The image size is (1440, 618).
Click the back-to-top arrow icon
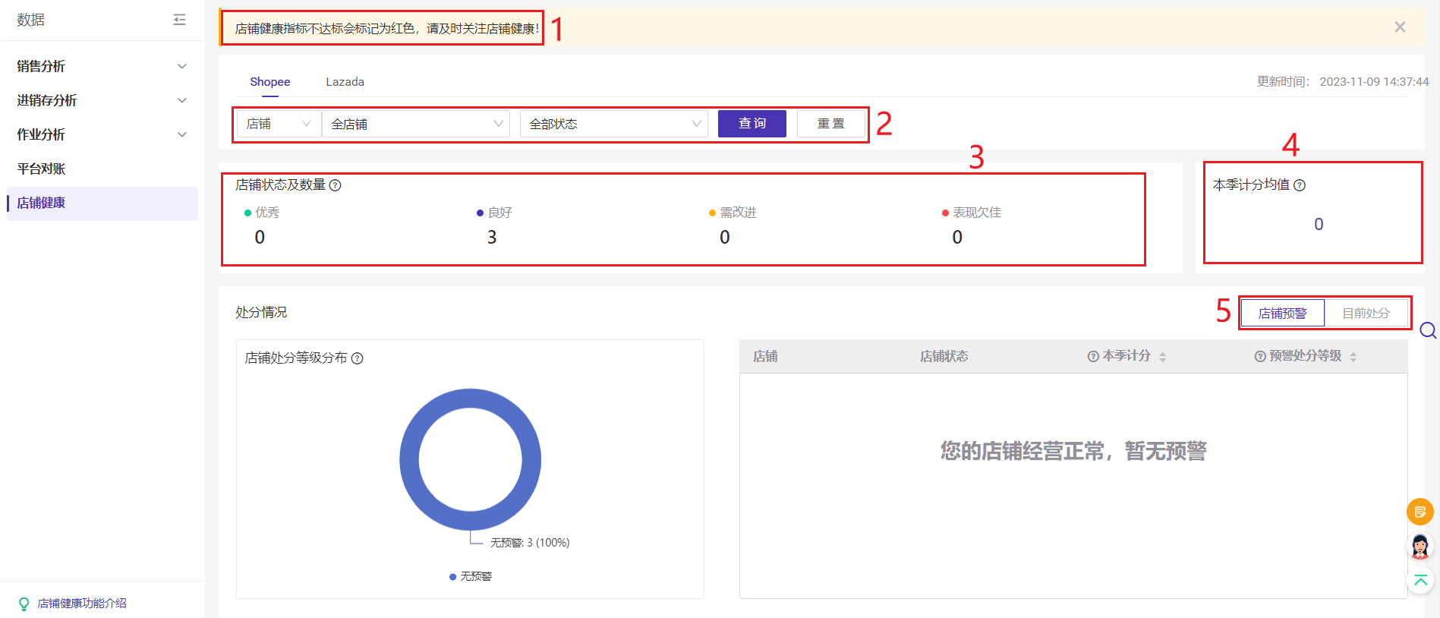(x=1420, y=581)
